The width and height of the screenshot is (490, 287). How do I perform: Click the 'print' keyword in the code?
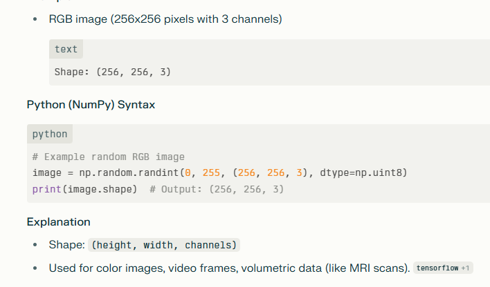point(47,188)
